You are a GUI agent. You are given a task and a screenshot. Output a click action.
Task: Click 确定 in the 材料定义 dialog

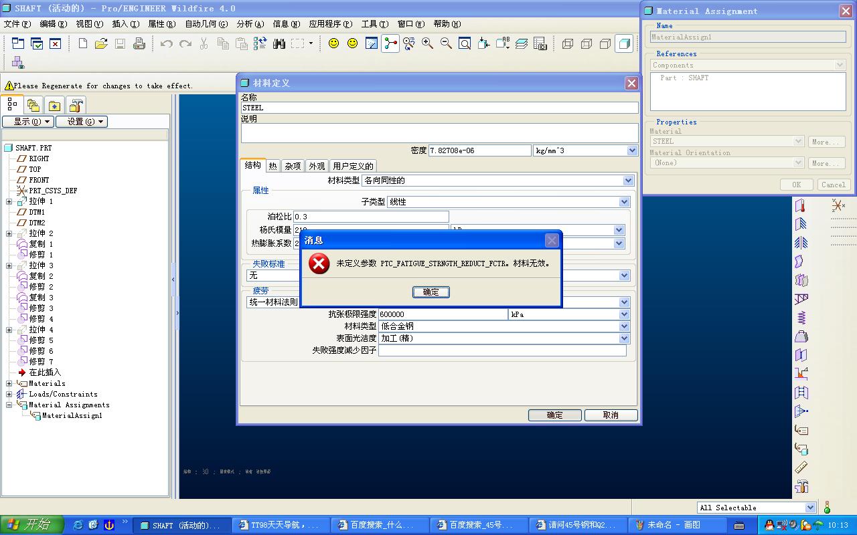pos(554,415)
